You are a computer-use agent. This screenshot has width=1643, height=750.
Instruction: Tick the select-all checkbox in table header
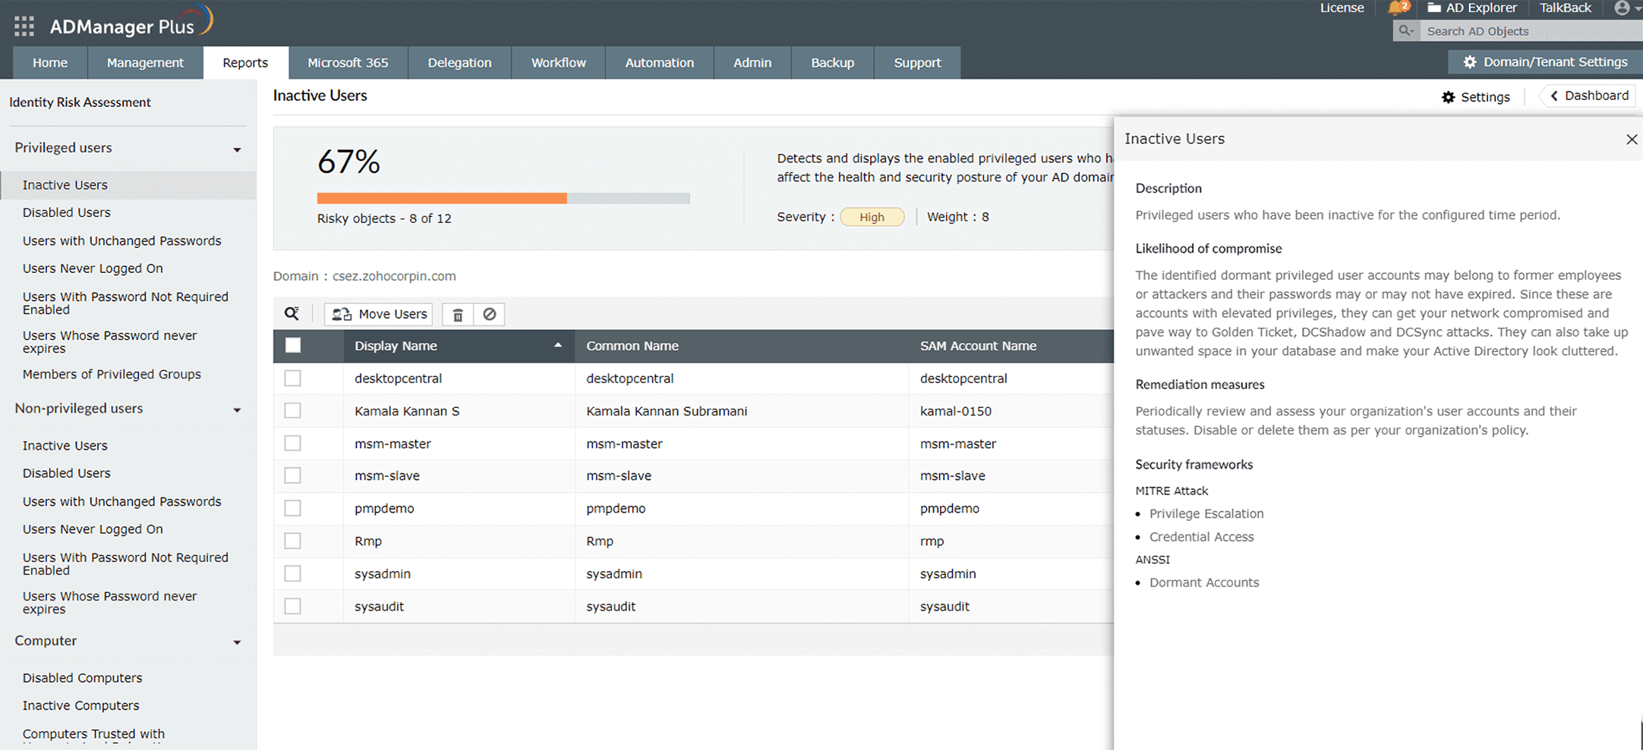click(293, 346)
